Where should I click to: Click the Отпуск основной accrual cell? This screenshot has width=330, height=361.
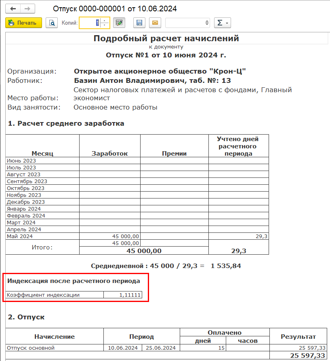pyautogui.click(x=55, y=348)
